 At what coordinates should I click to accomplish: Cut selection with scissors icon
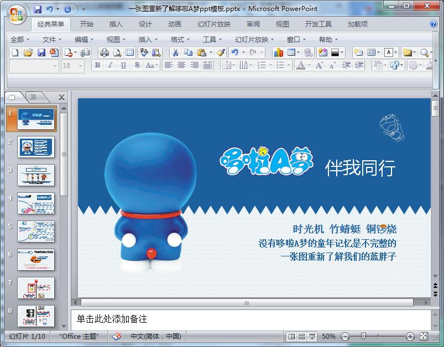pyautogui.click(x=176, y=52)
